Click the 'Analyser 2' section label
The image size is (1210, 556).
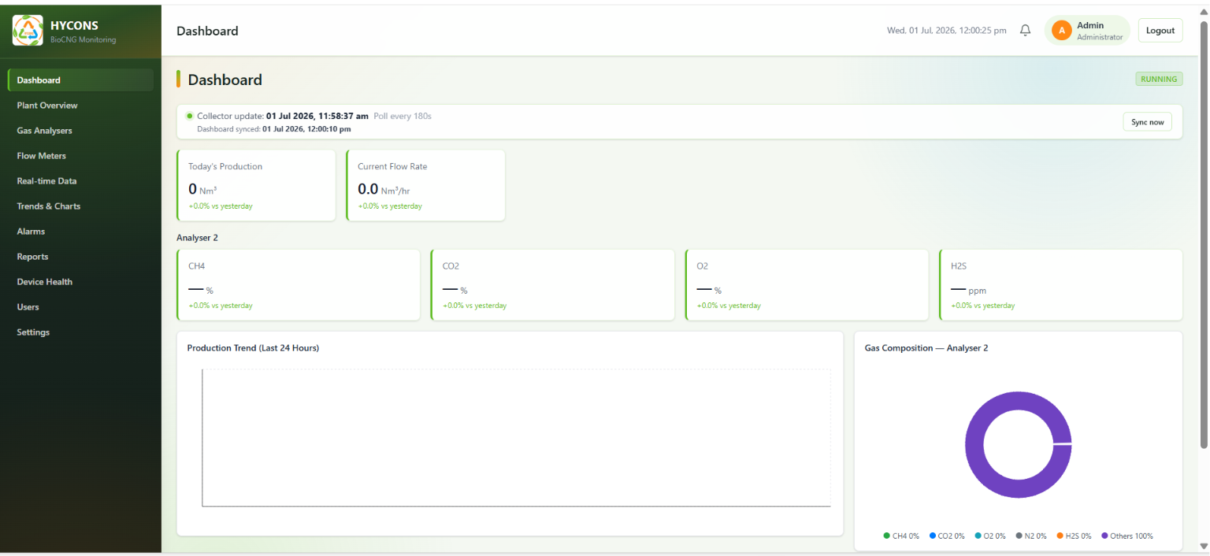point(197,237)
